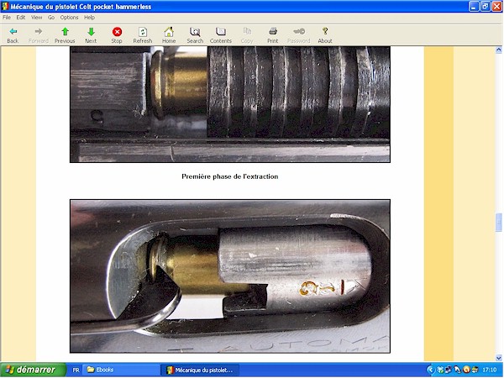Image resolution: width=504 pixels, height=378 pixels.
Task: Open the Help menu
Action: click(x=89, y=18)
